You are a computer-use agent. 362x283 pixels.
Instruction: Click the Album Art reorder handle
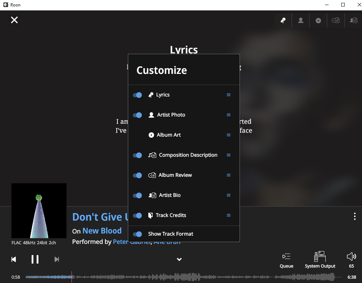click(228, 135)
